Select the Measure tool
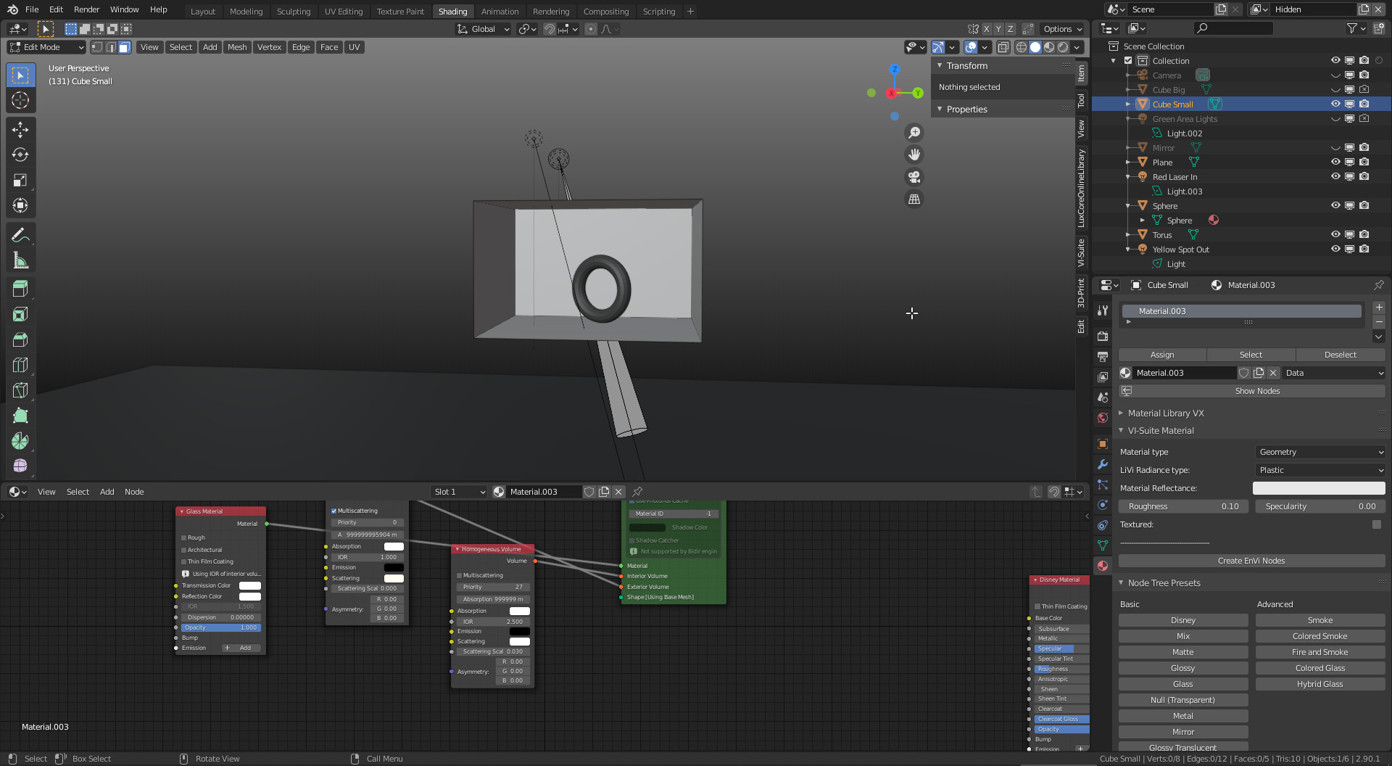The height and width of the screenshot is (766, 1392). tap(20, 260)
